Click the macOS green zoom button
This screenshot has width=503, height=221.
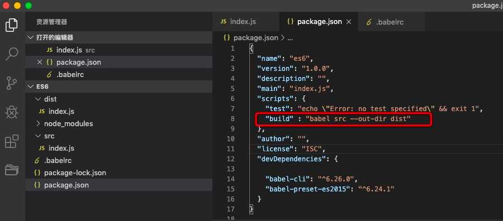click(29, 6)
